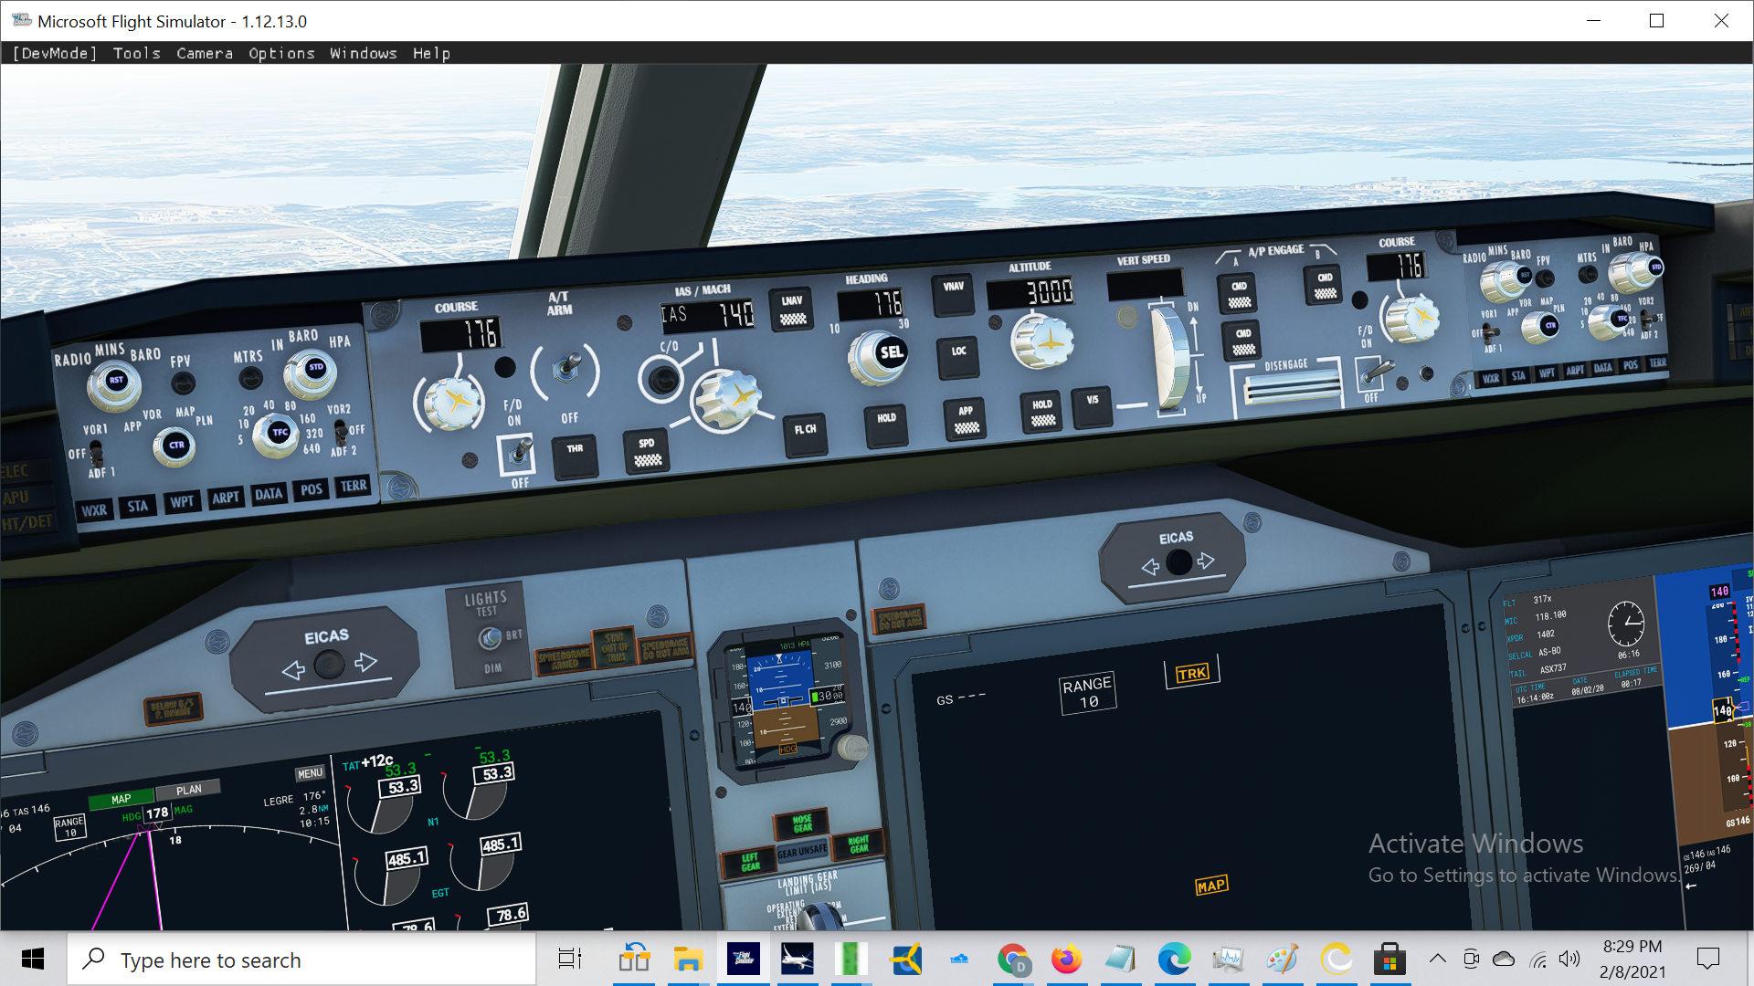Click the left EFIS DATA button

(x=269, y=494)
